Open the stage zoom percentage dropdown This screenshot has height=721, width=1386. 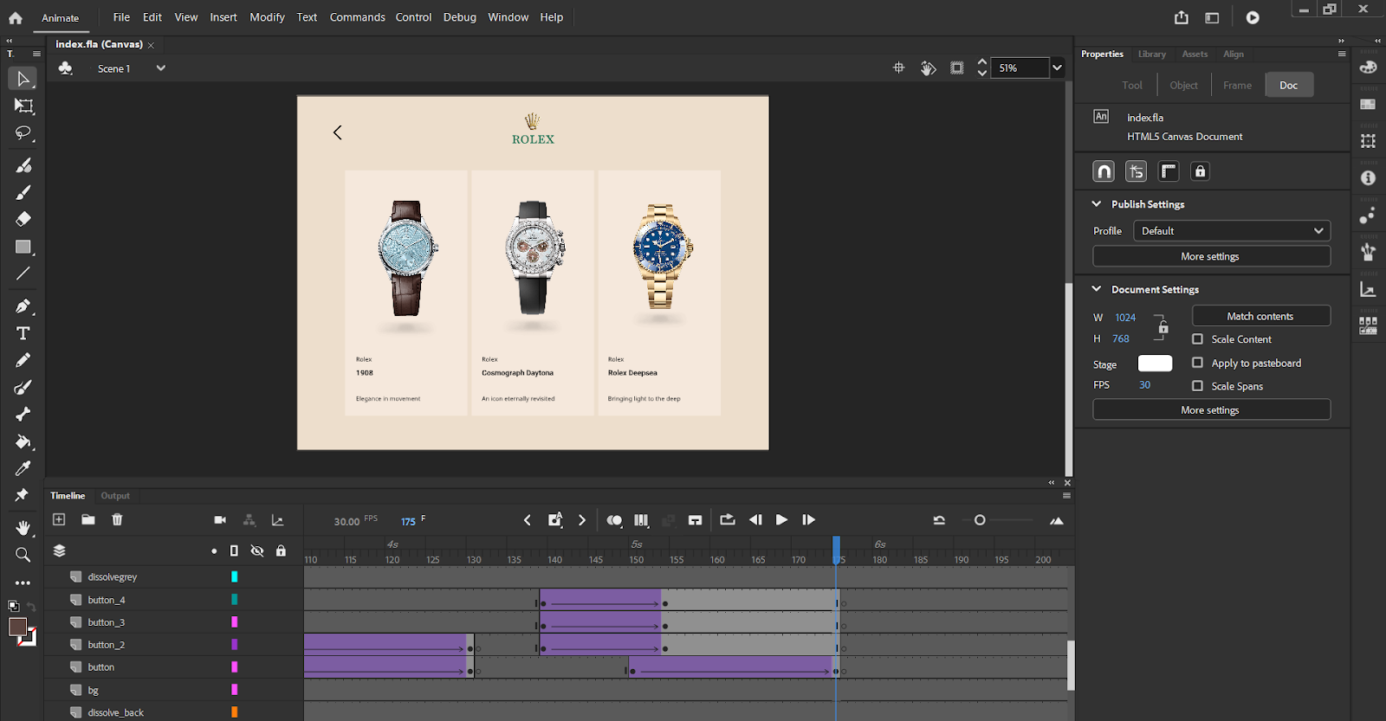point(1057,68)
